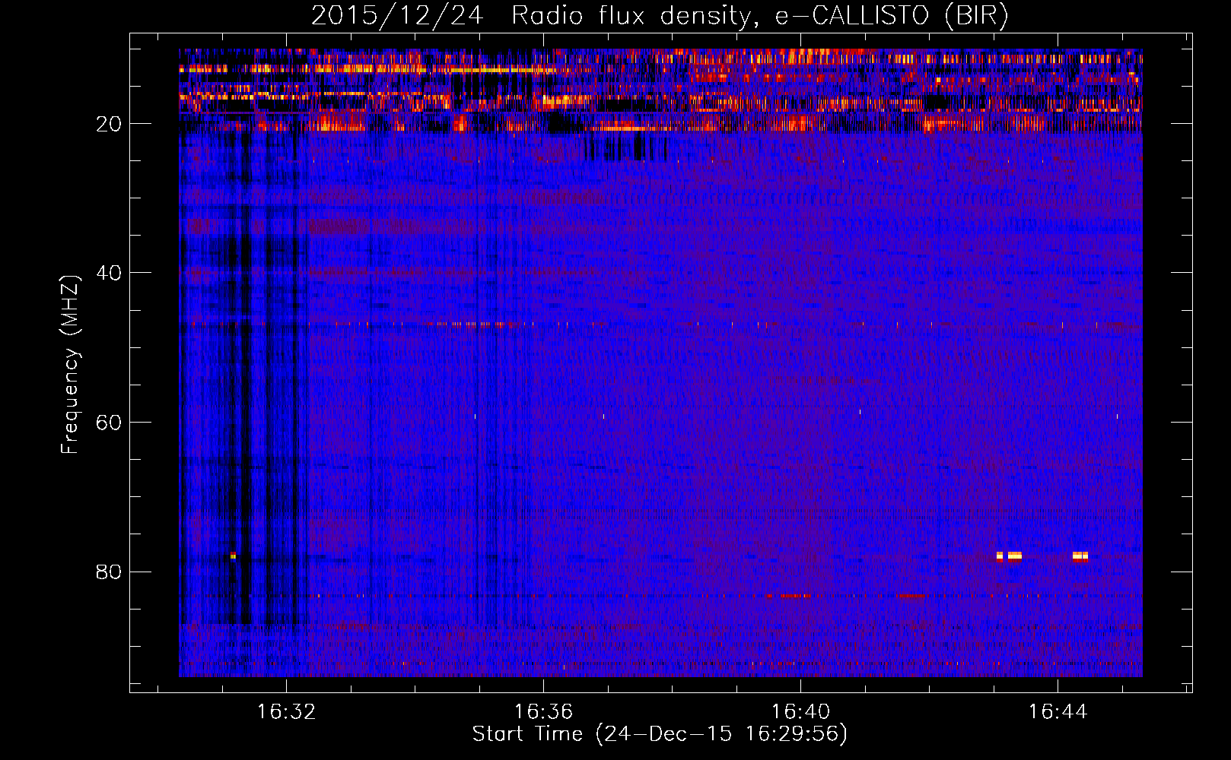The width and height of the screenshot is (1231, 760).
Task: Select the 16:36 time tick label
Action: 543,711
